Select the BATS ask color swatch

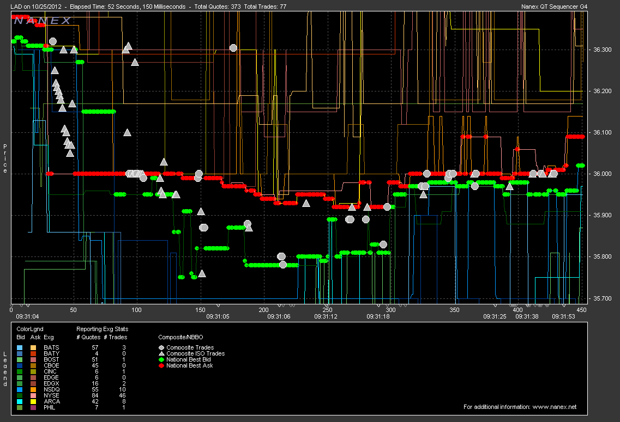(x=33, y=348)
